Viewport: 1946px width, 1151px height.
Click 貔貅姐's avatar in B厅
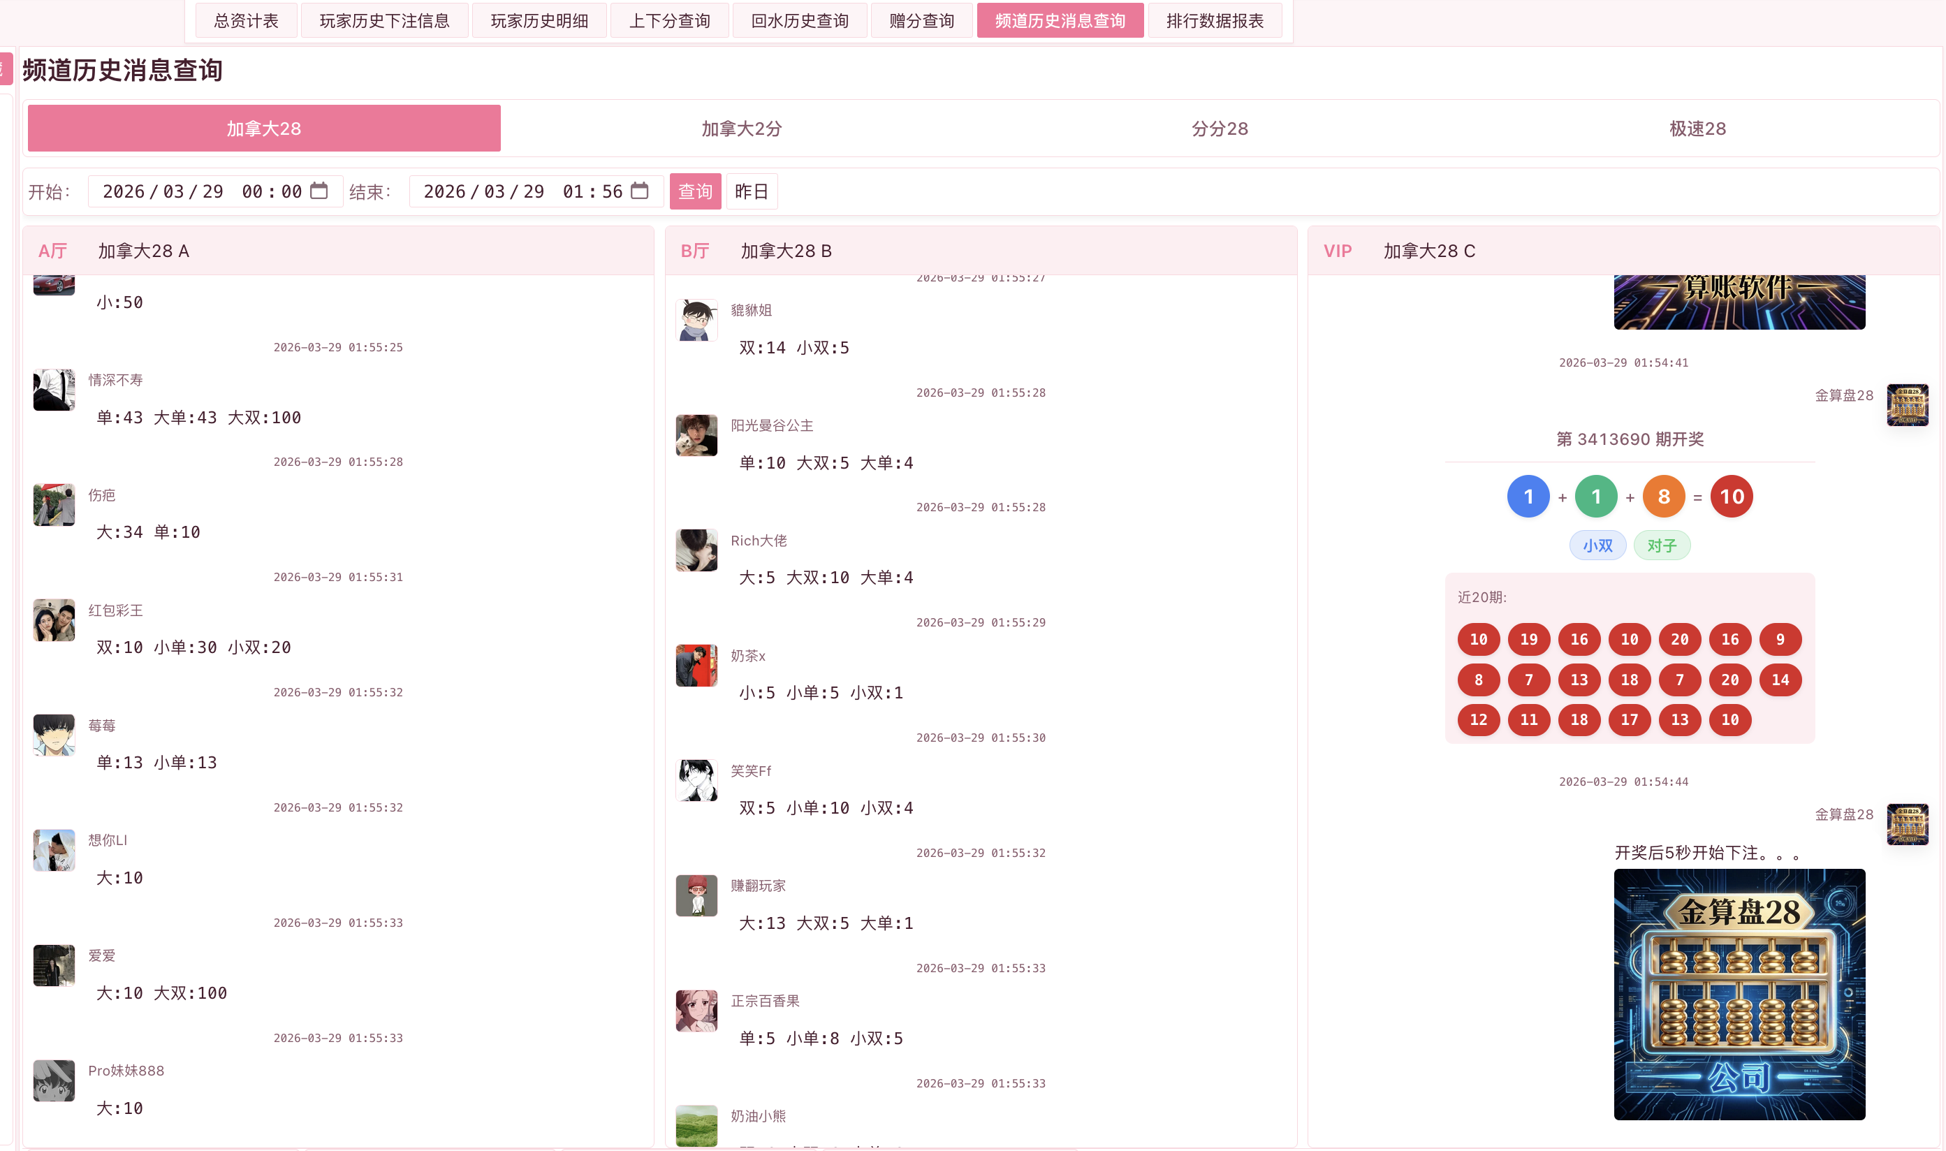(x=696, y=321)
